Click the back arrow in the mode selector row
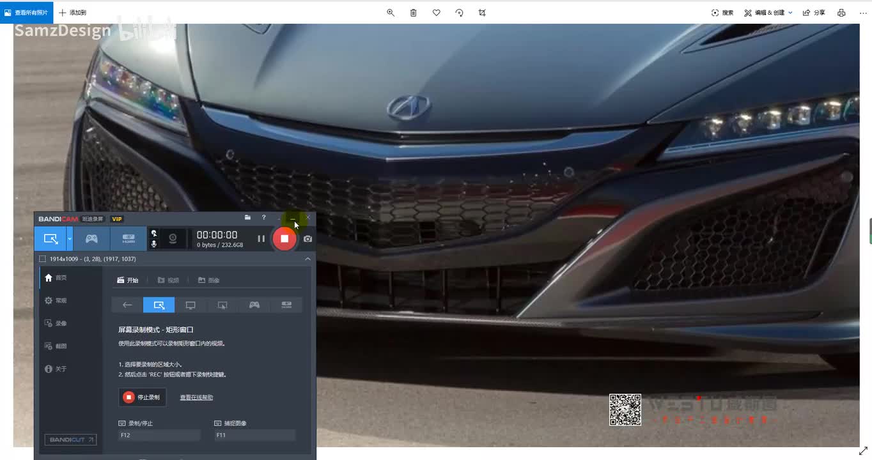 (127, 305)
